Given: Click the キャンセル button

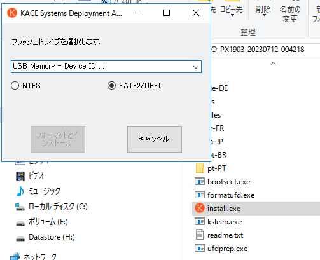Looking at the screenshot, I should (155, 139).
